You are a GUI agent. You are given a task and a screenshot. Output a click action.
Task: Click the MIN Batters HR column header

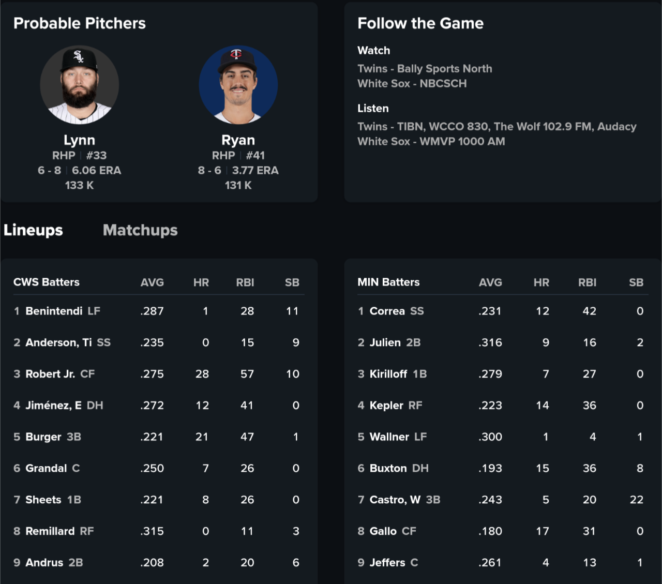click(541, 282)
